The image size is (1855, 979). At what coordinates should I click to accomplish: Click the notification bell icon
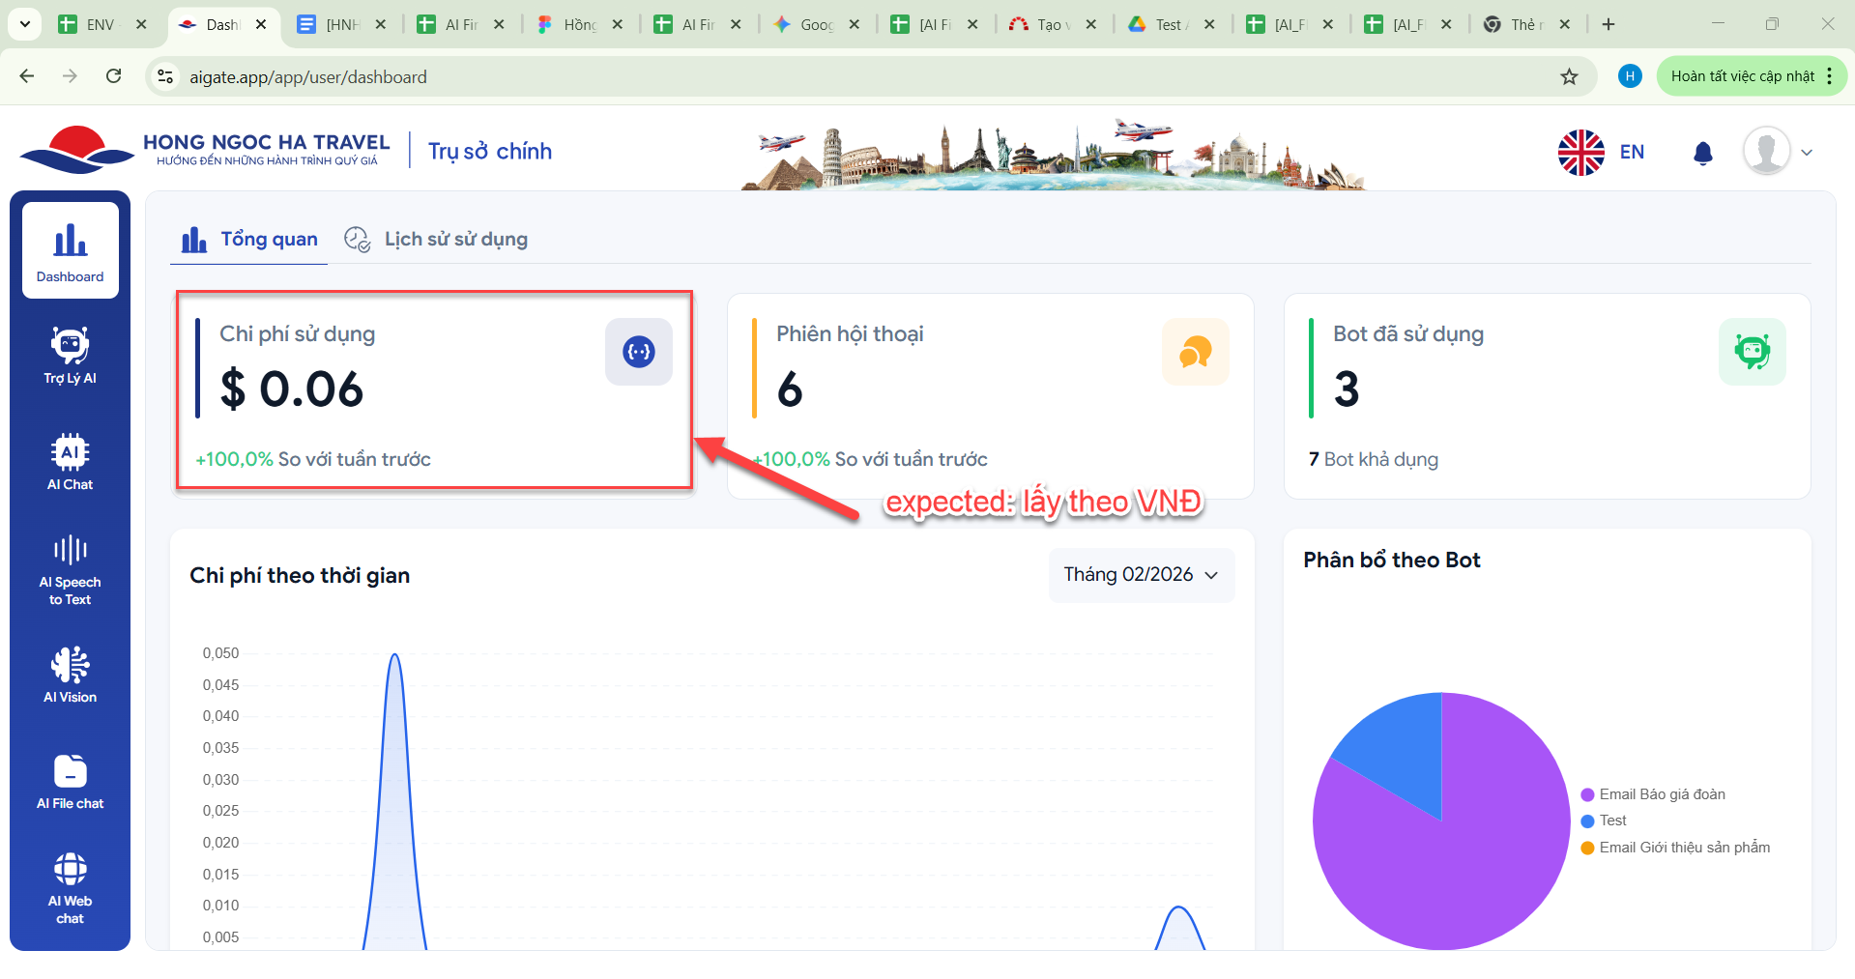(x=1702, y=153)
